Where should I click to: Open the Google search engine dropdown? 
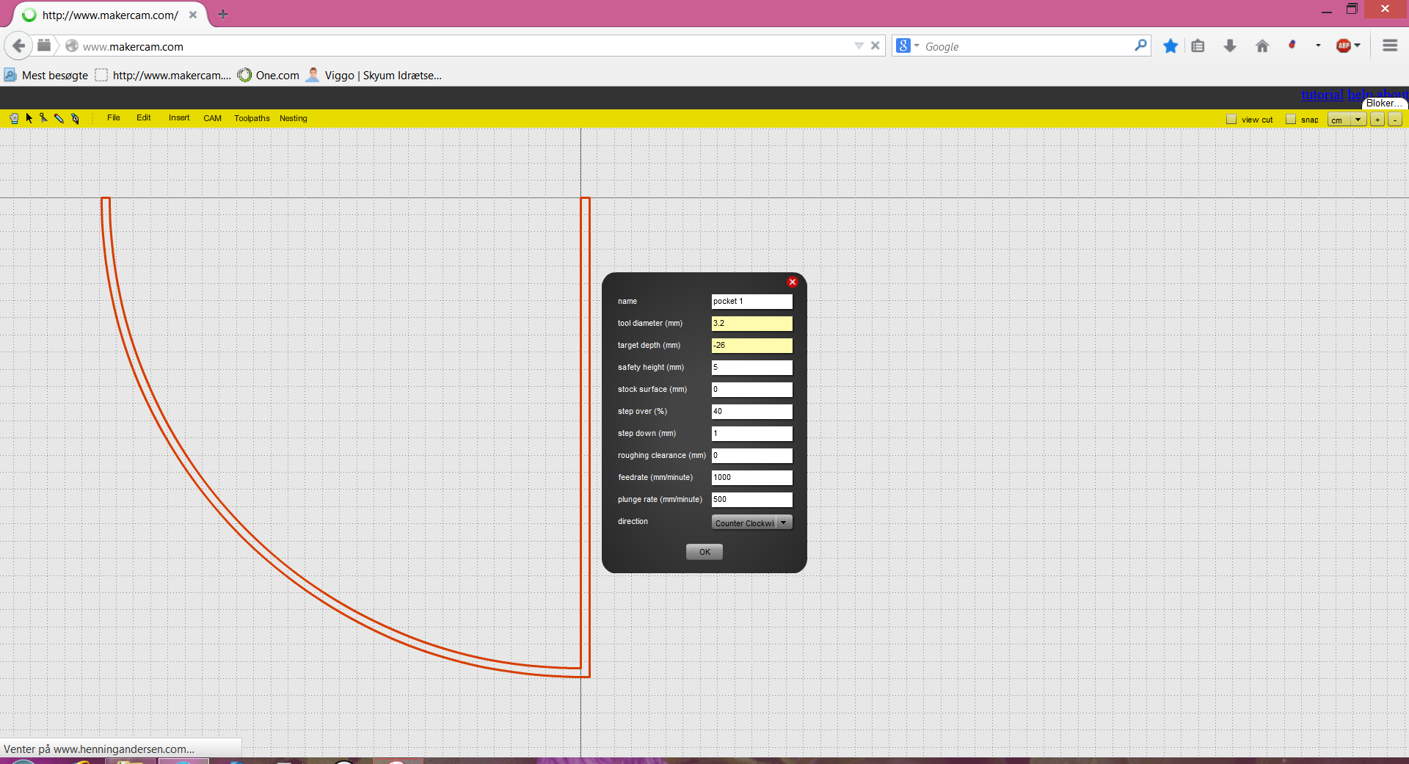(908, 46)
